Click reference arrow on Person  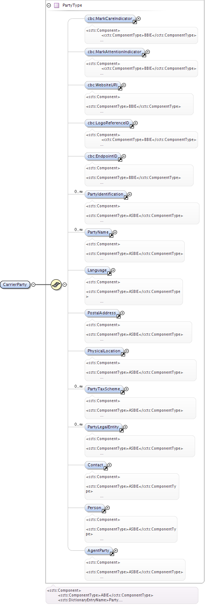coord(104,511)
